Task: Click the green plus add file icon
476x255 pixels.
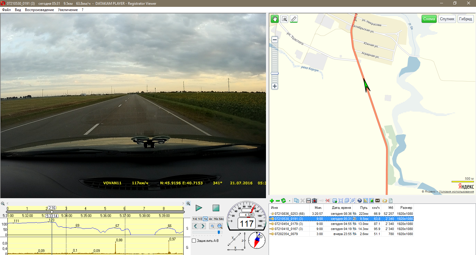Action: coord(272,201)
